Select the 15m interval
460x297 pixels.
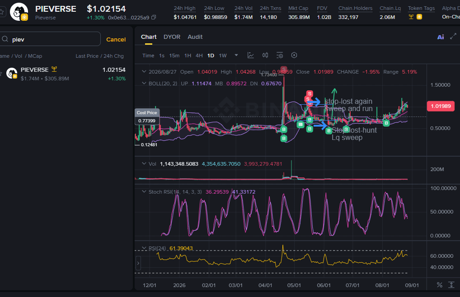174,56
